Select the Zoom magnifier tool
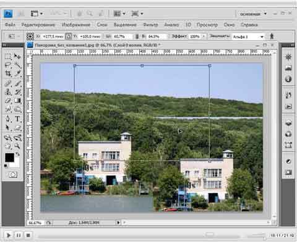The width and height of the screenshot is (297, 242). coord(17,146)
